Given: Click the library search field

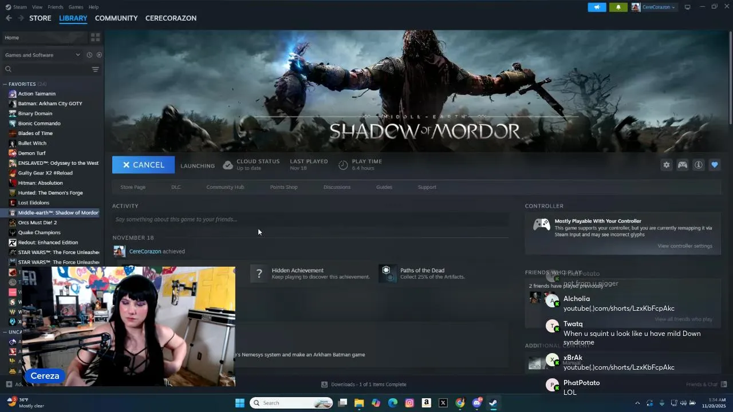Looking at the screenshot, I should pos(46,69).
